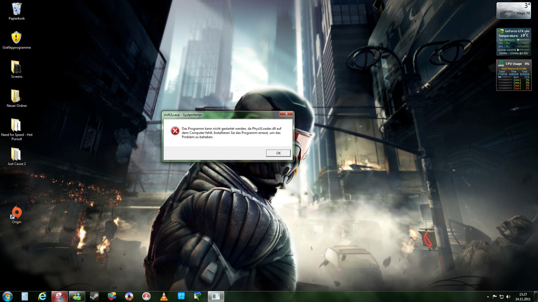Open Windows Live Messenger taskbar button
The width and height of the screenshot is (538, 302).
point(77,296)
